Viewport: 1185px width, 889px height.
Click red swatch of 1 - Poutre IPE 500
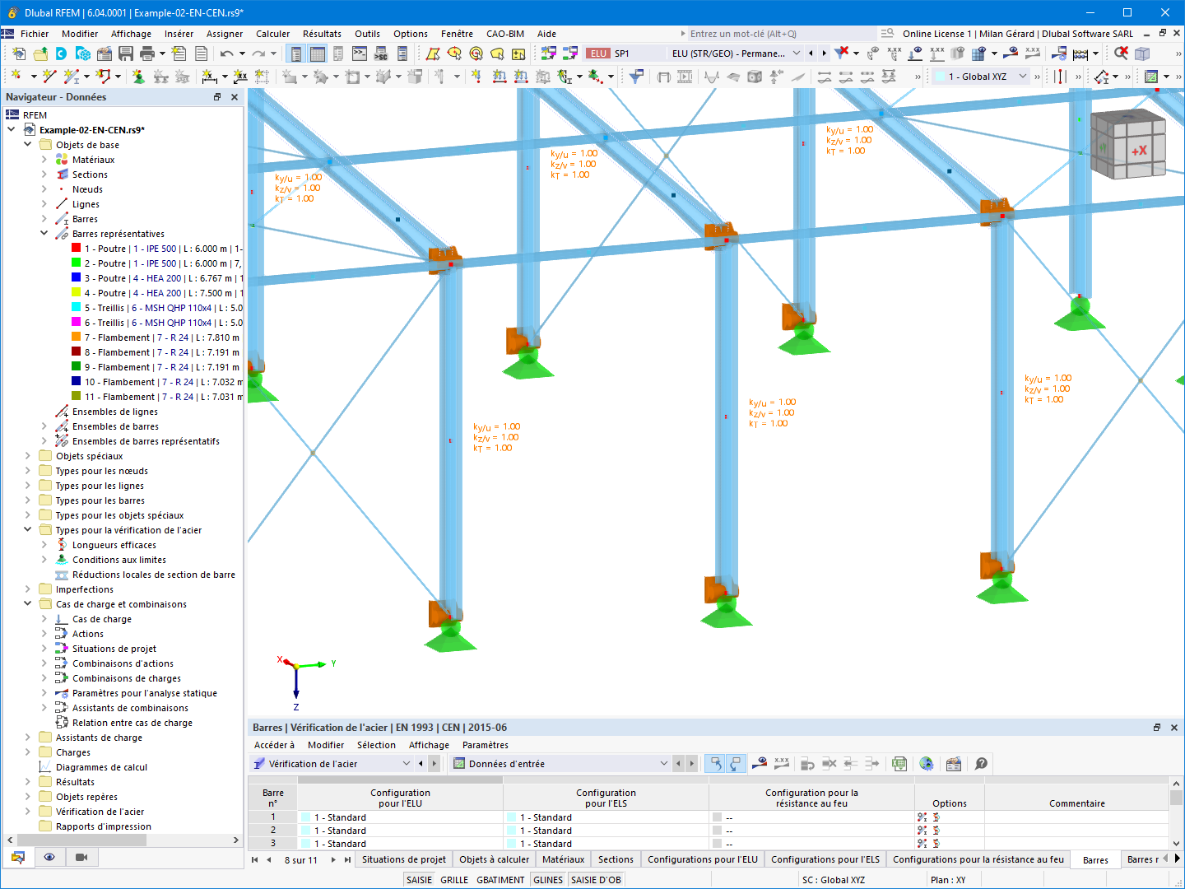[x=77, y=248]
